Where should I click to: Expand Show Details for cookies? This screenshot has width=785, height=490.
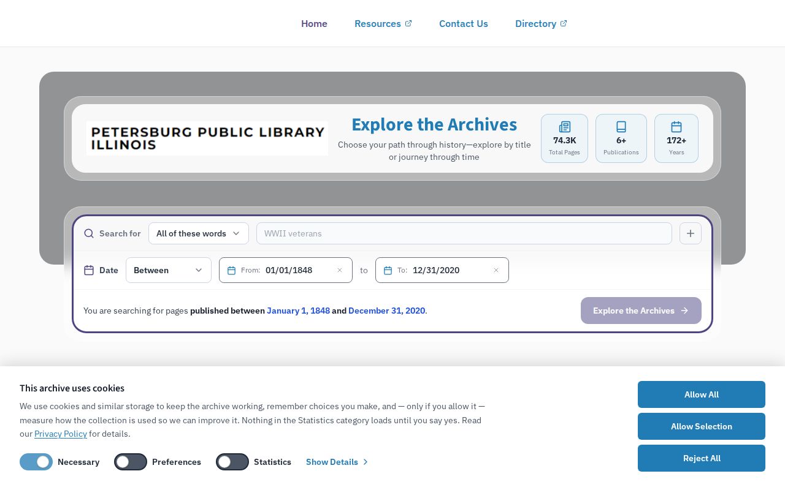coord(337,462)
